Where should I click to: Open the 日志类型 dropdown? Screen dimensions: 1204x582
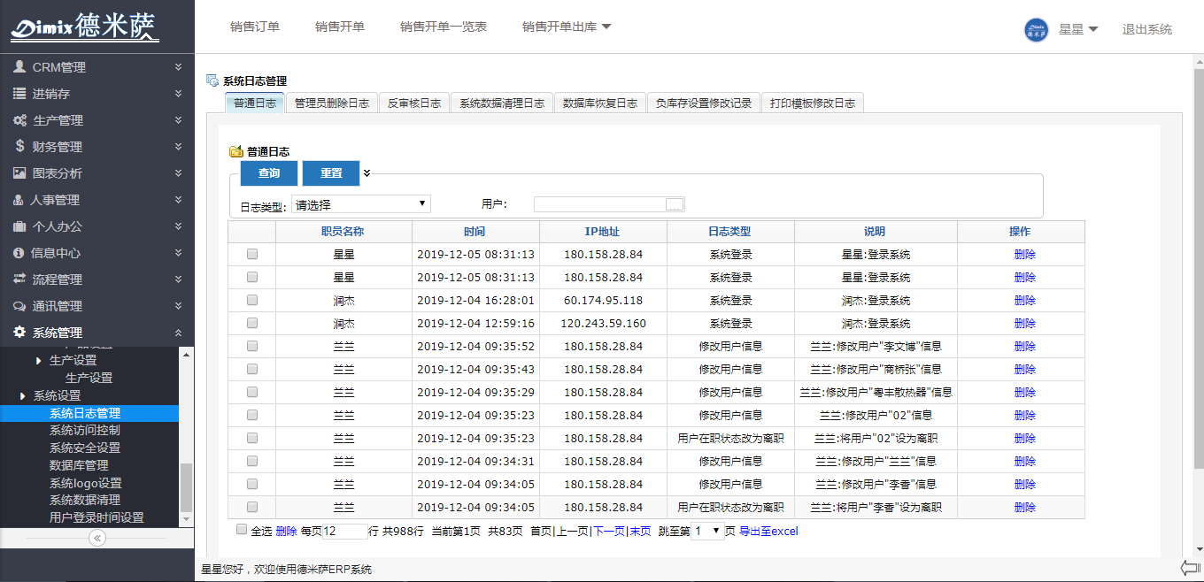[x=361, y=204]
